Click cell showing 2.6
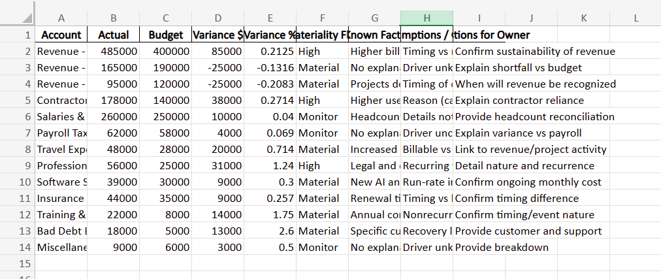 (x=270, y=231)
